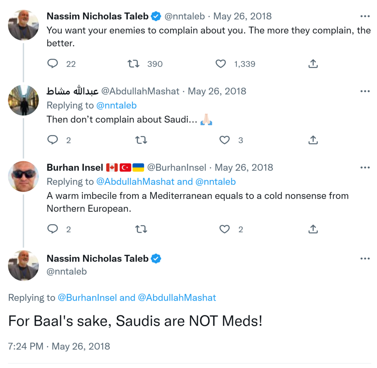This screenshot has height=368, width=377.
Task: Like the tweet with 1,339 likes
Action: (221, 64)
